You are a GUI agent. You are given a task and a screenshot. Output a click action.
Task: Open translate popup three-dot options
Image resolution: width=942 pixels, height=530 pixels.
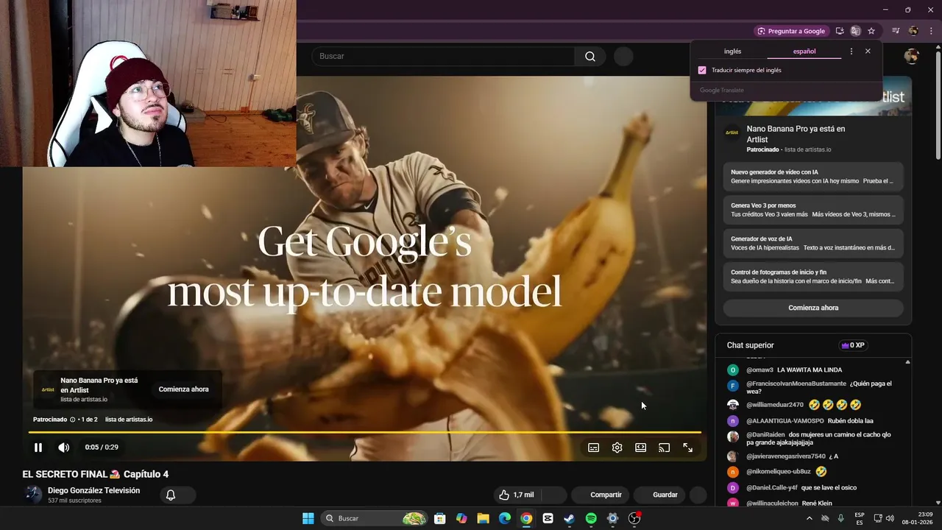click(851, 52)
